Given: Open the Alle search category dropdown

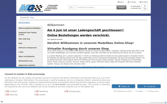Looking at the screenshot, I should 72,7.
